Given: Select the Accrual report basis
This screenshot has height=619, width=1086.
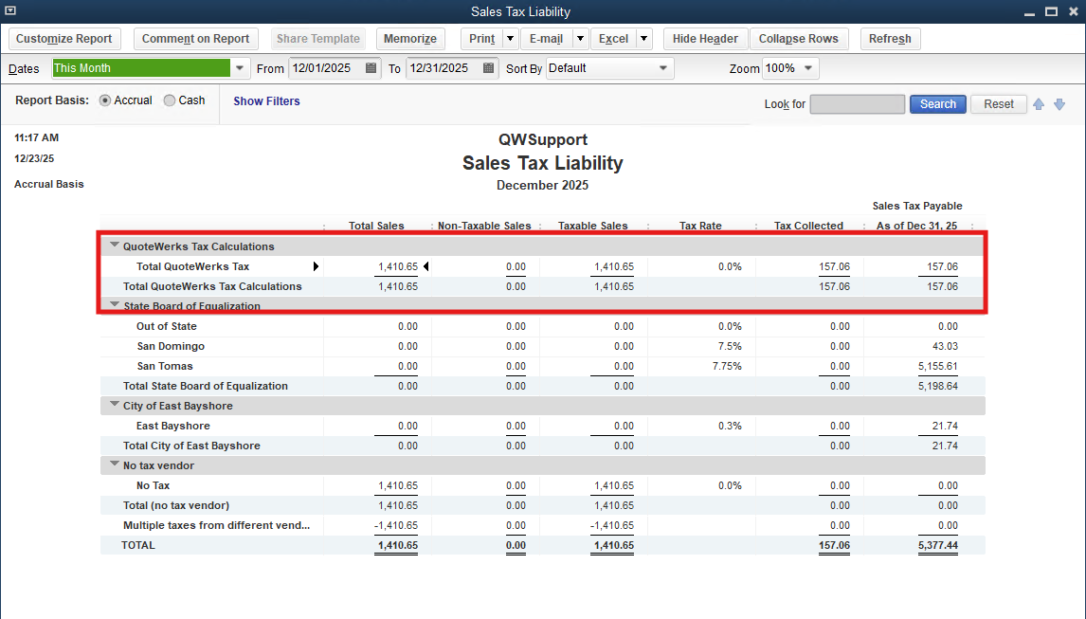Looking at the screenshot, I should click(105, 100).
